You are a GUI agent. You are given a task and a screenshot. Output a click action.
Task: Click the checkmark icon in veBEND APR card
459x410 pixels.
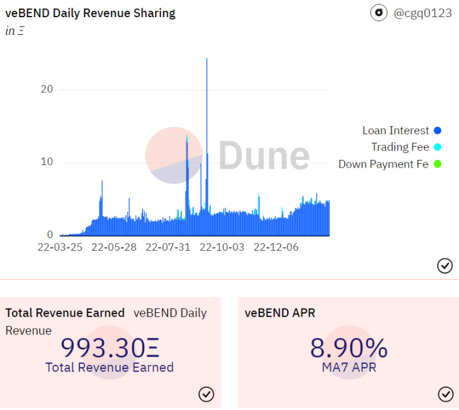(446, 394)
